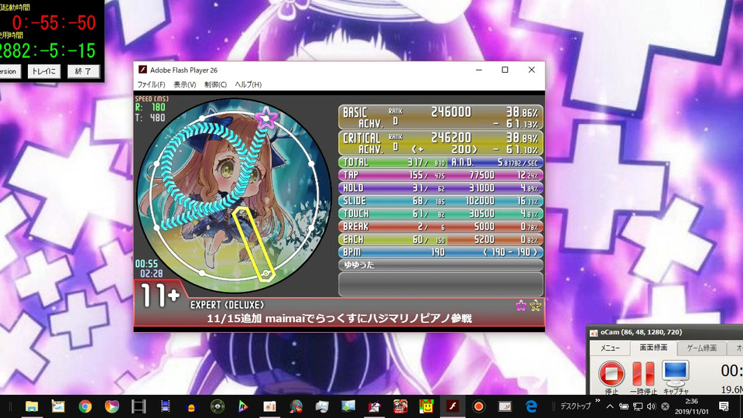Open the oCam メニュー tab
The height and width of the screenshot is (418, 743).
(610, 348)
